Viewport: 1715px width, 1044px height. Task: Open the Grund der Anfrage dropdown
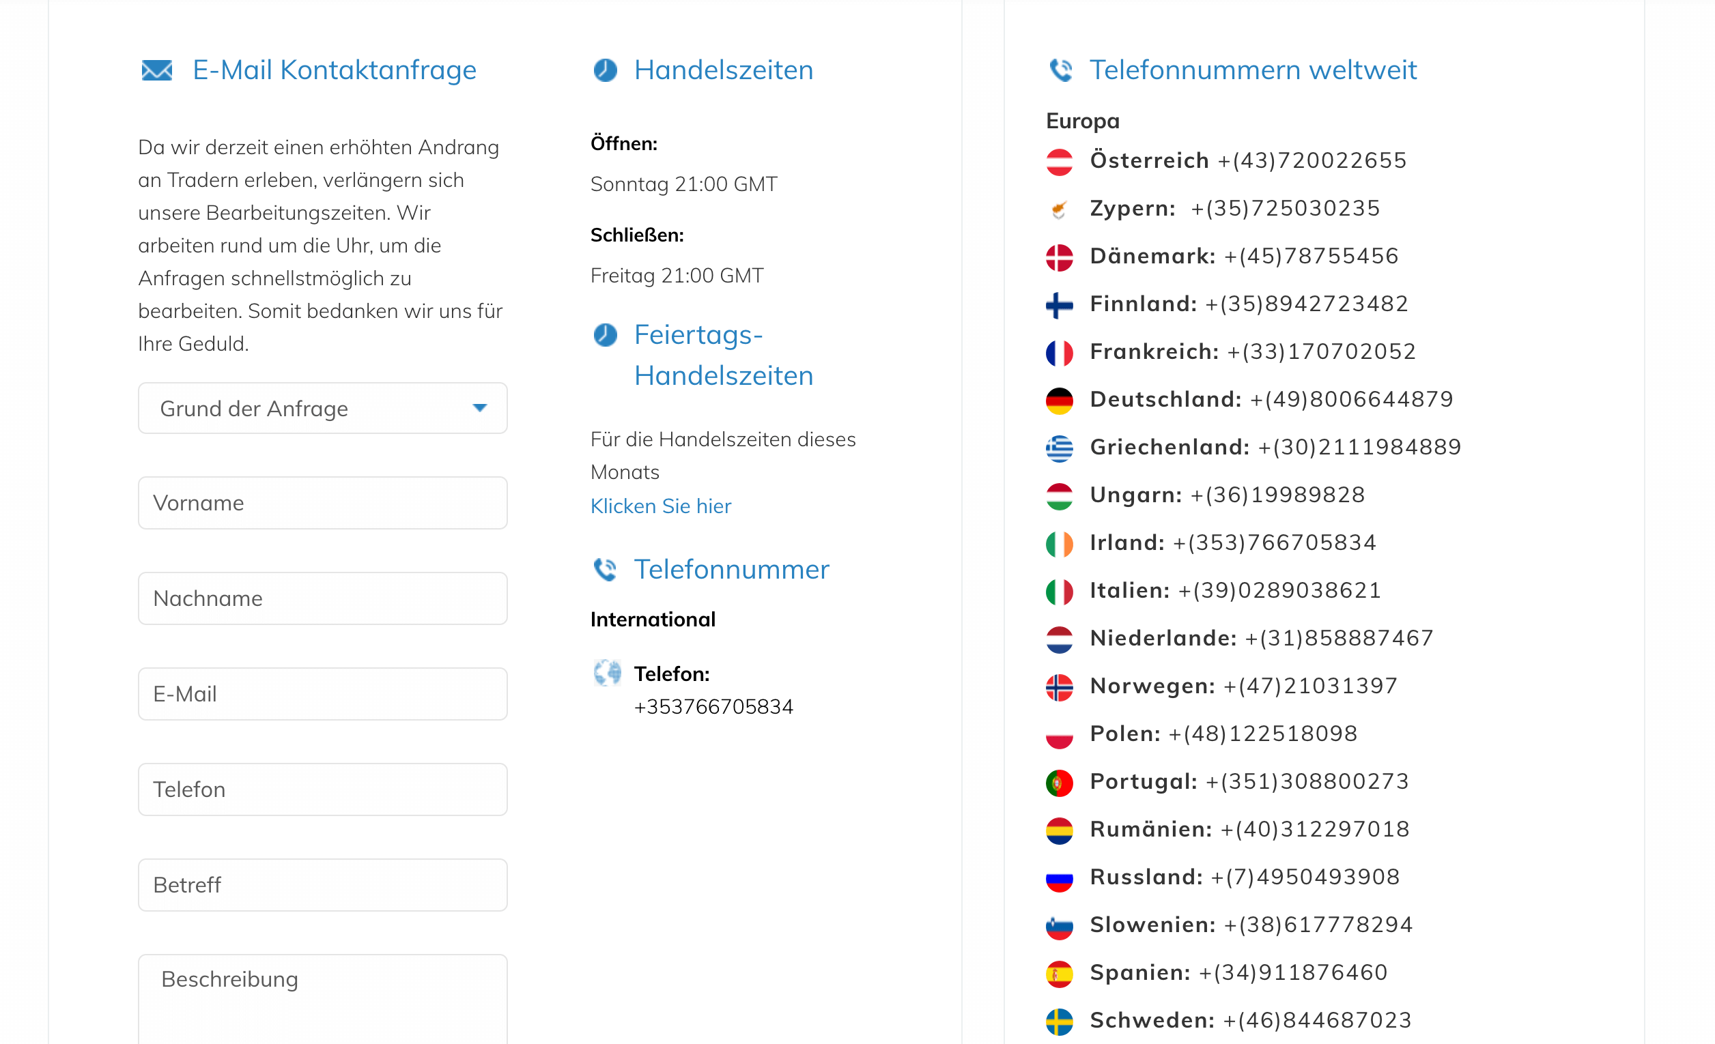307,408
